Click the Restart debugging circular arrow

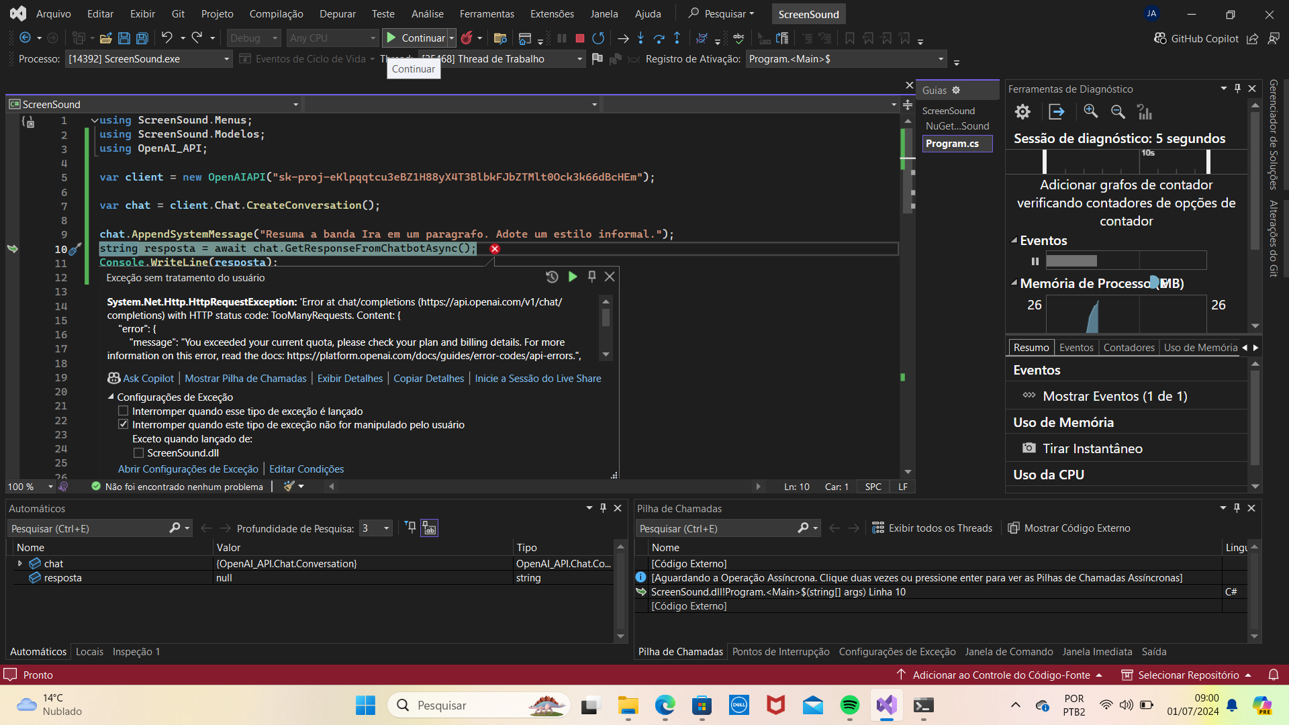598,38
